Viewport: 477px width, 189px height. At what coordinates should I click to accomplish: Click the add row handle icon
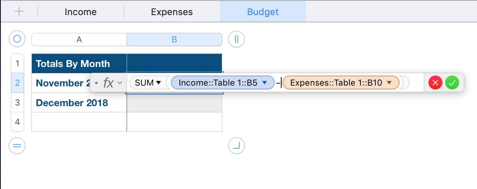17,146
